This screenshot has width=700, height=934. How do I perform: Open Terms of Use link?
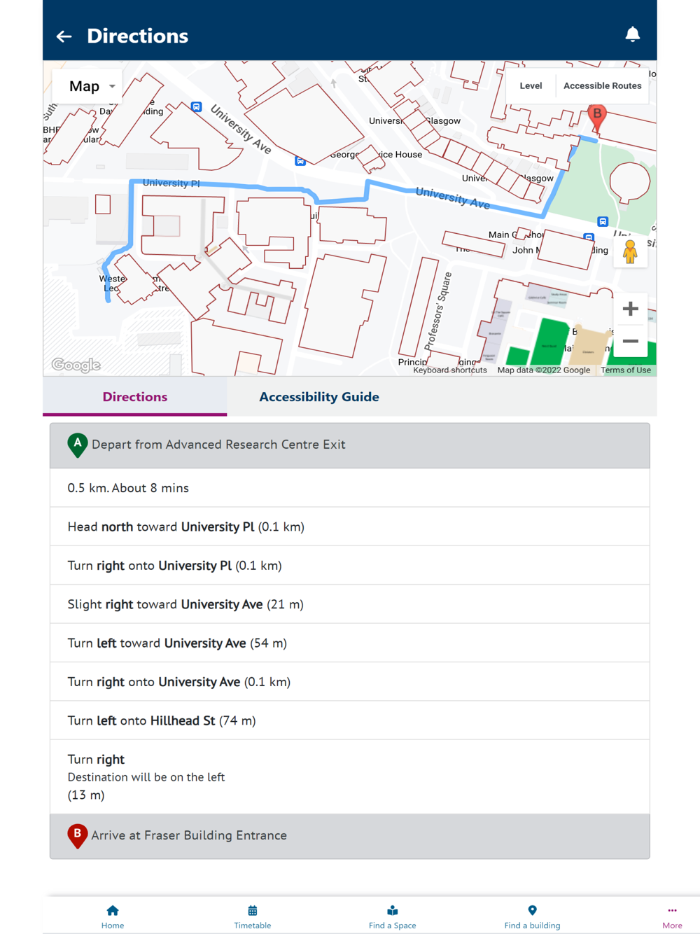click(626, 370)
